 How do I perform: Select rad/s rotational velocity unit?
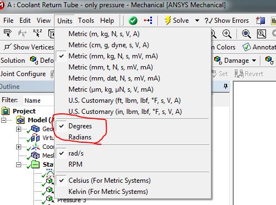coord(132,153)
